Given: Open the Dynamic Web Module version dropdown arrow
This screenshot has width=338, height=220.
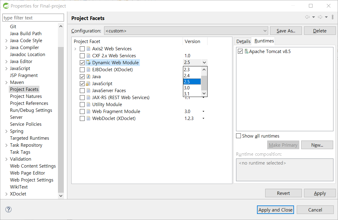Looking at the screenshot, I should [204, 62].
